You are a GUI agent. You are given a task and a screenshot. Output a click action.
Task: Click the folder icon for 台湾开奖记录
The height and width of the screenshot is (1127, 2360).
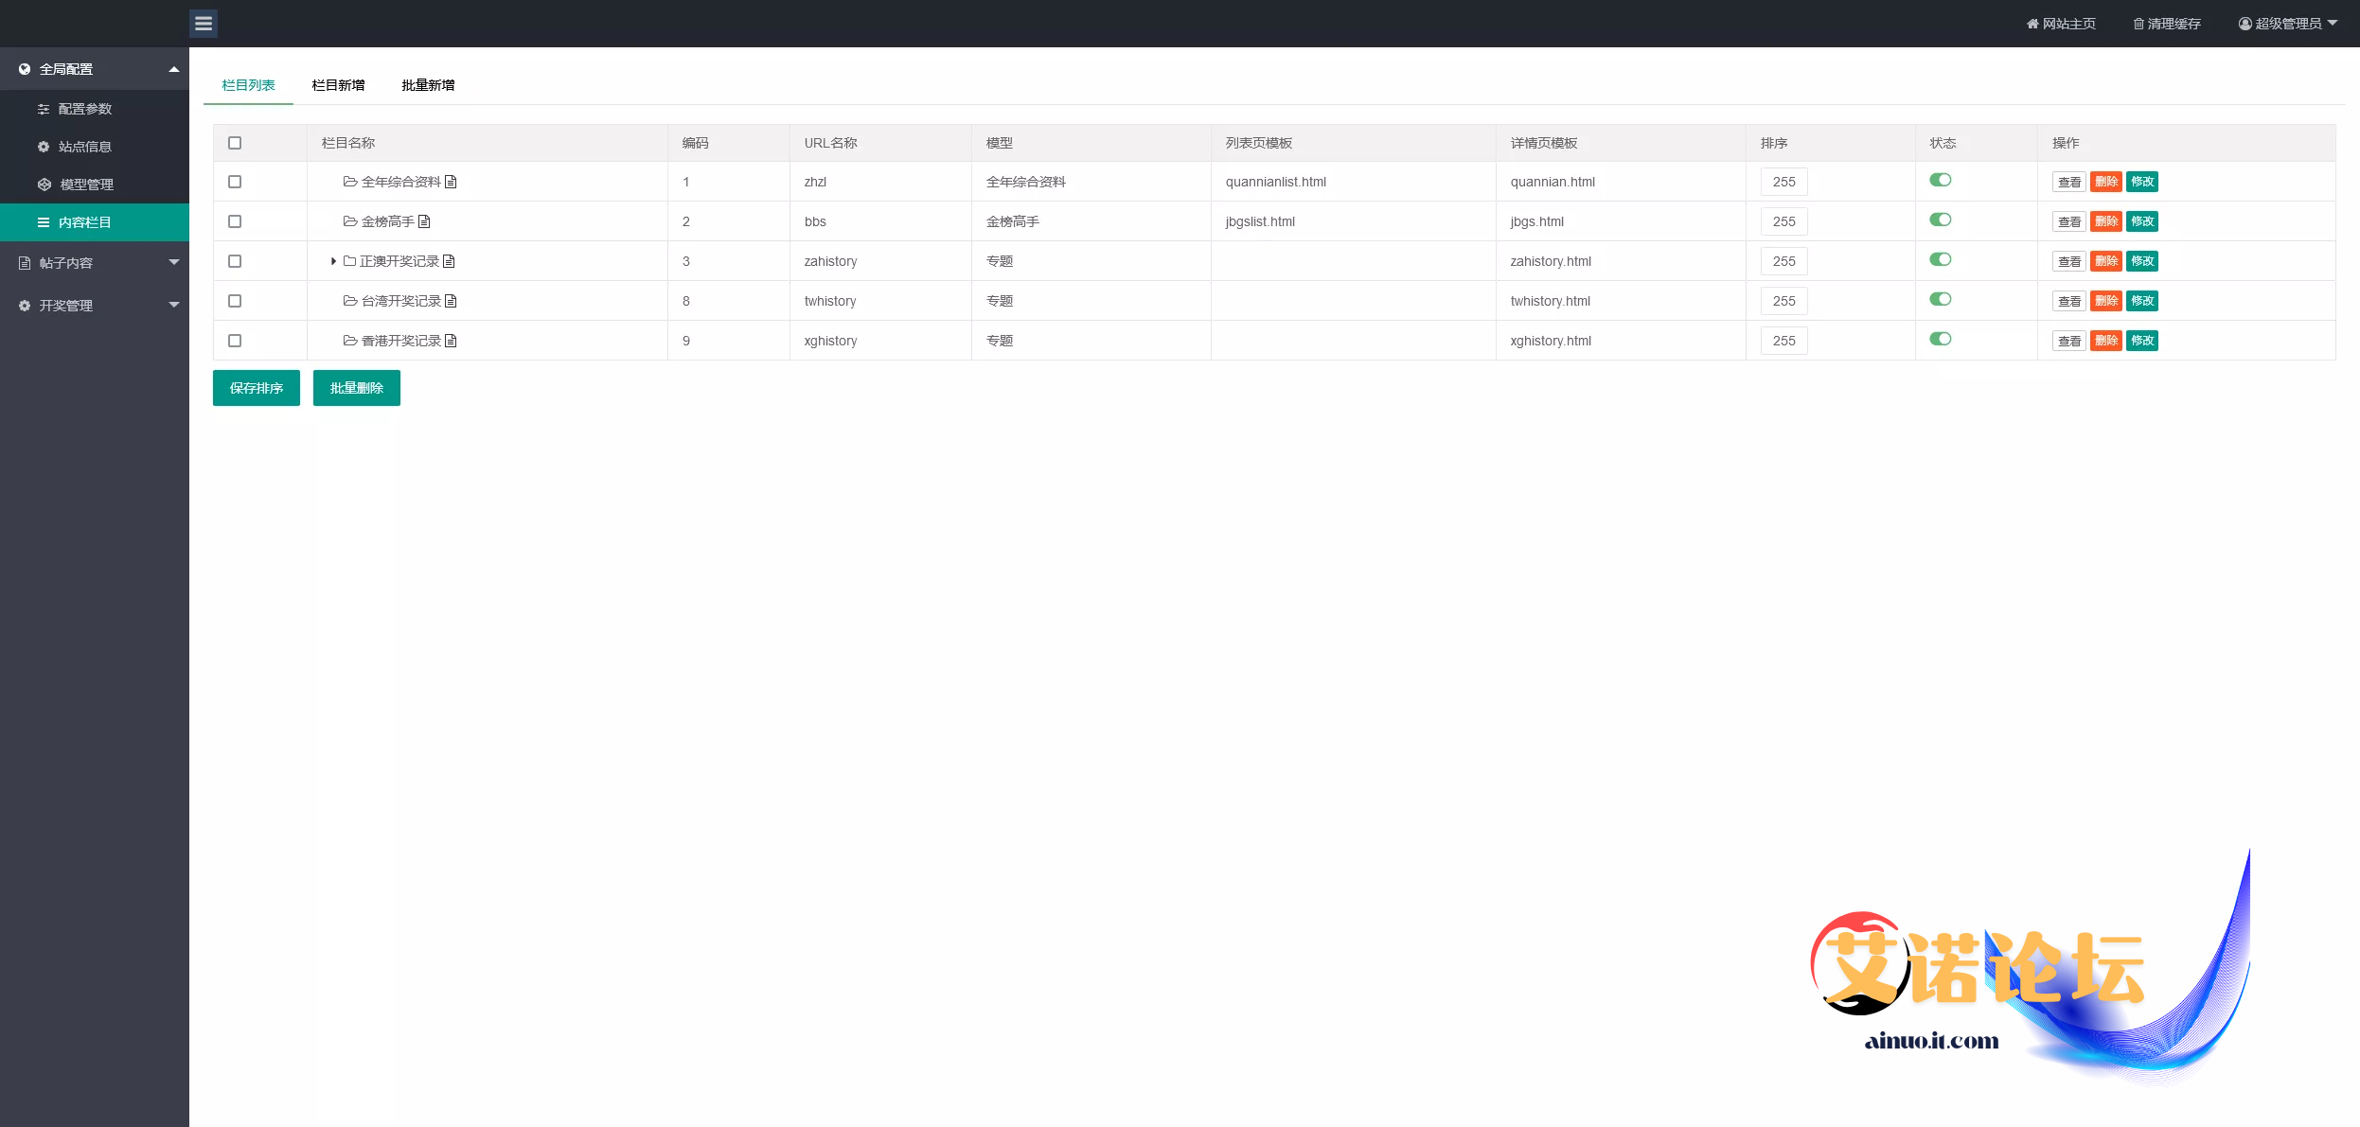coord(349,301)
